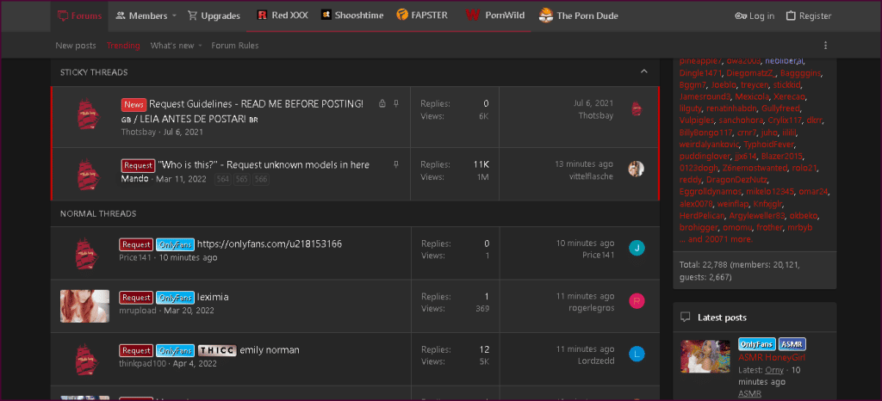Click "13 minutes ago" last post timestamp
This screenshot has height=401, width=882.
[x=584, y=164]
